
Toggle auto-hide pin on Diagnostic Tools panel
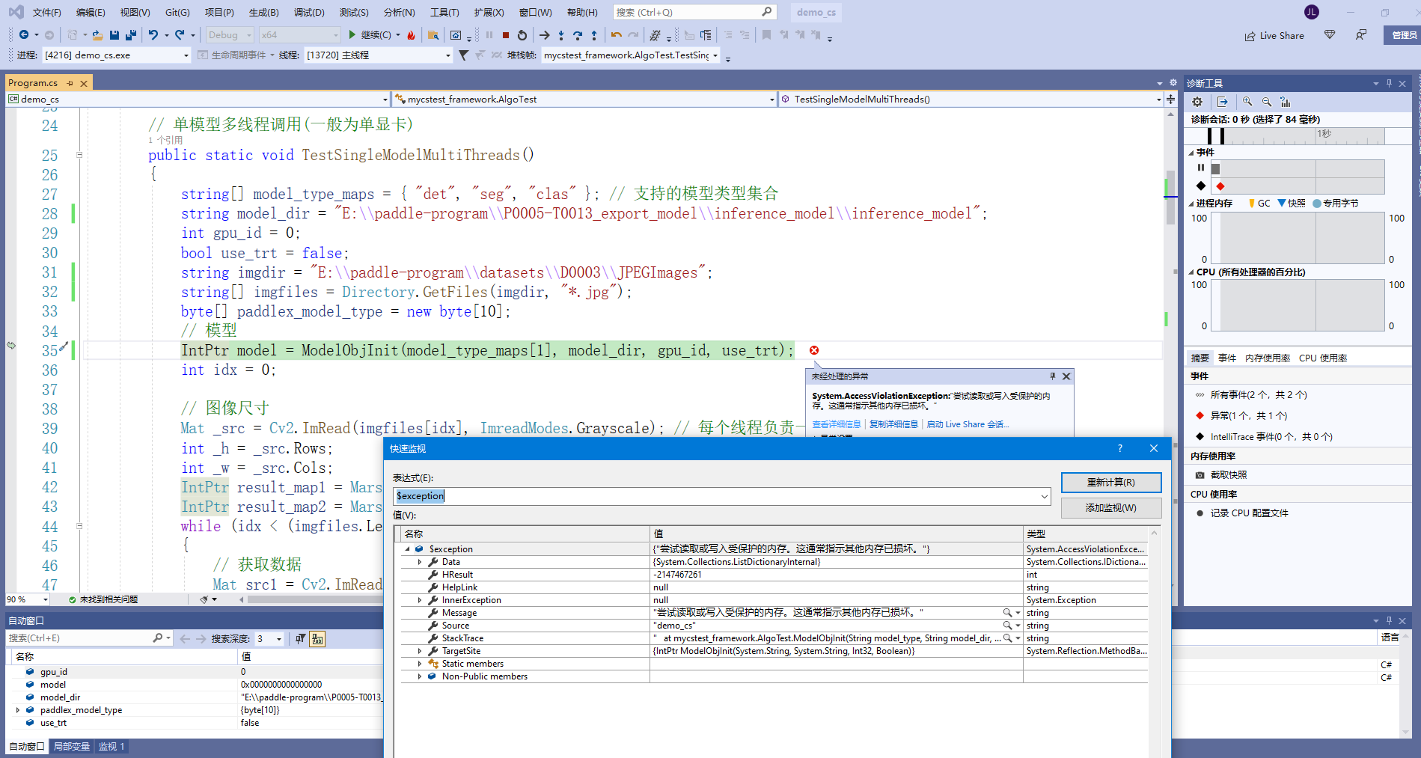[x=1389, y=83]
